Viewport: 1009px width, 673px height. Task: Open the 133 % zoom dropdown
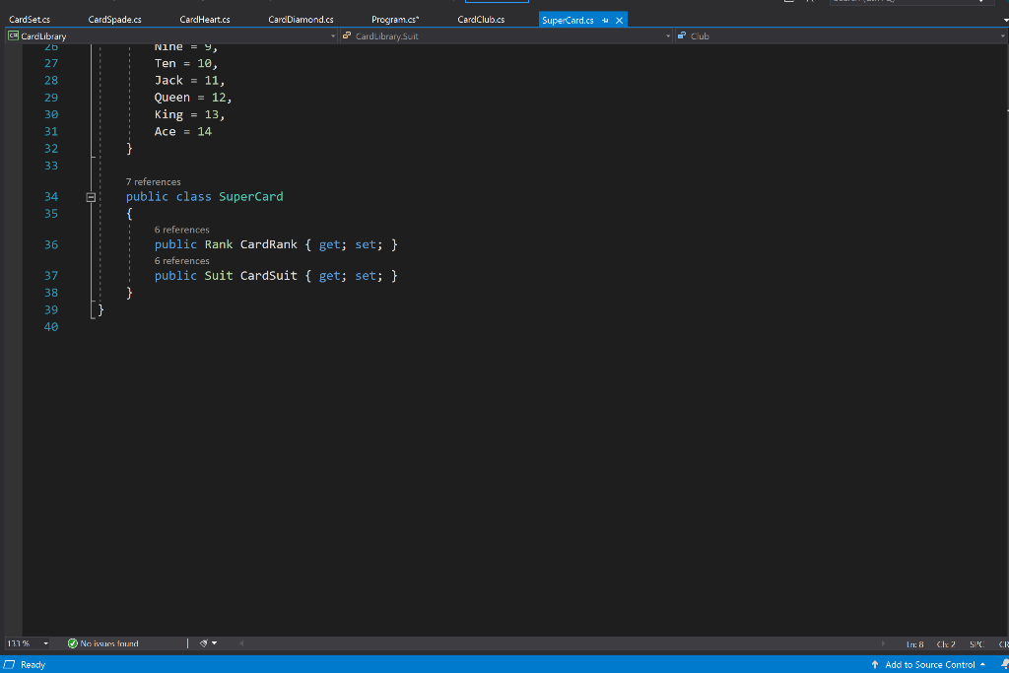(45, 643)
